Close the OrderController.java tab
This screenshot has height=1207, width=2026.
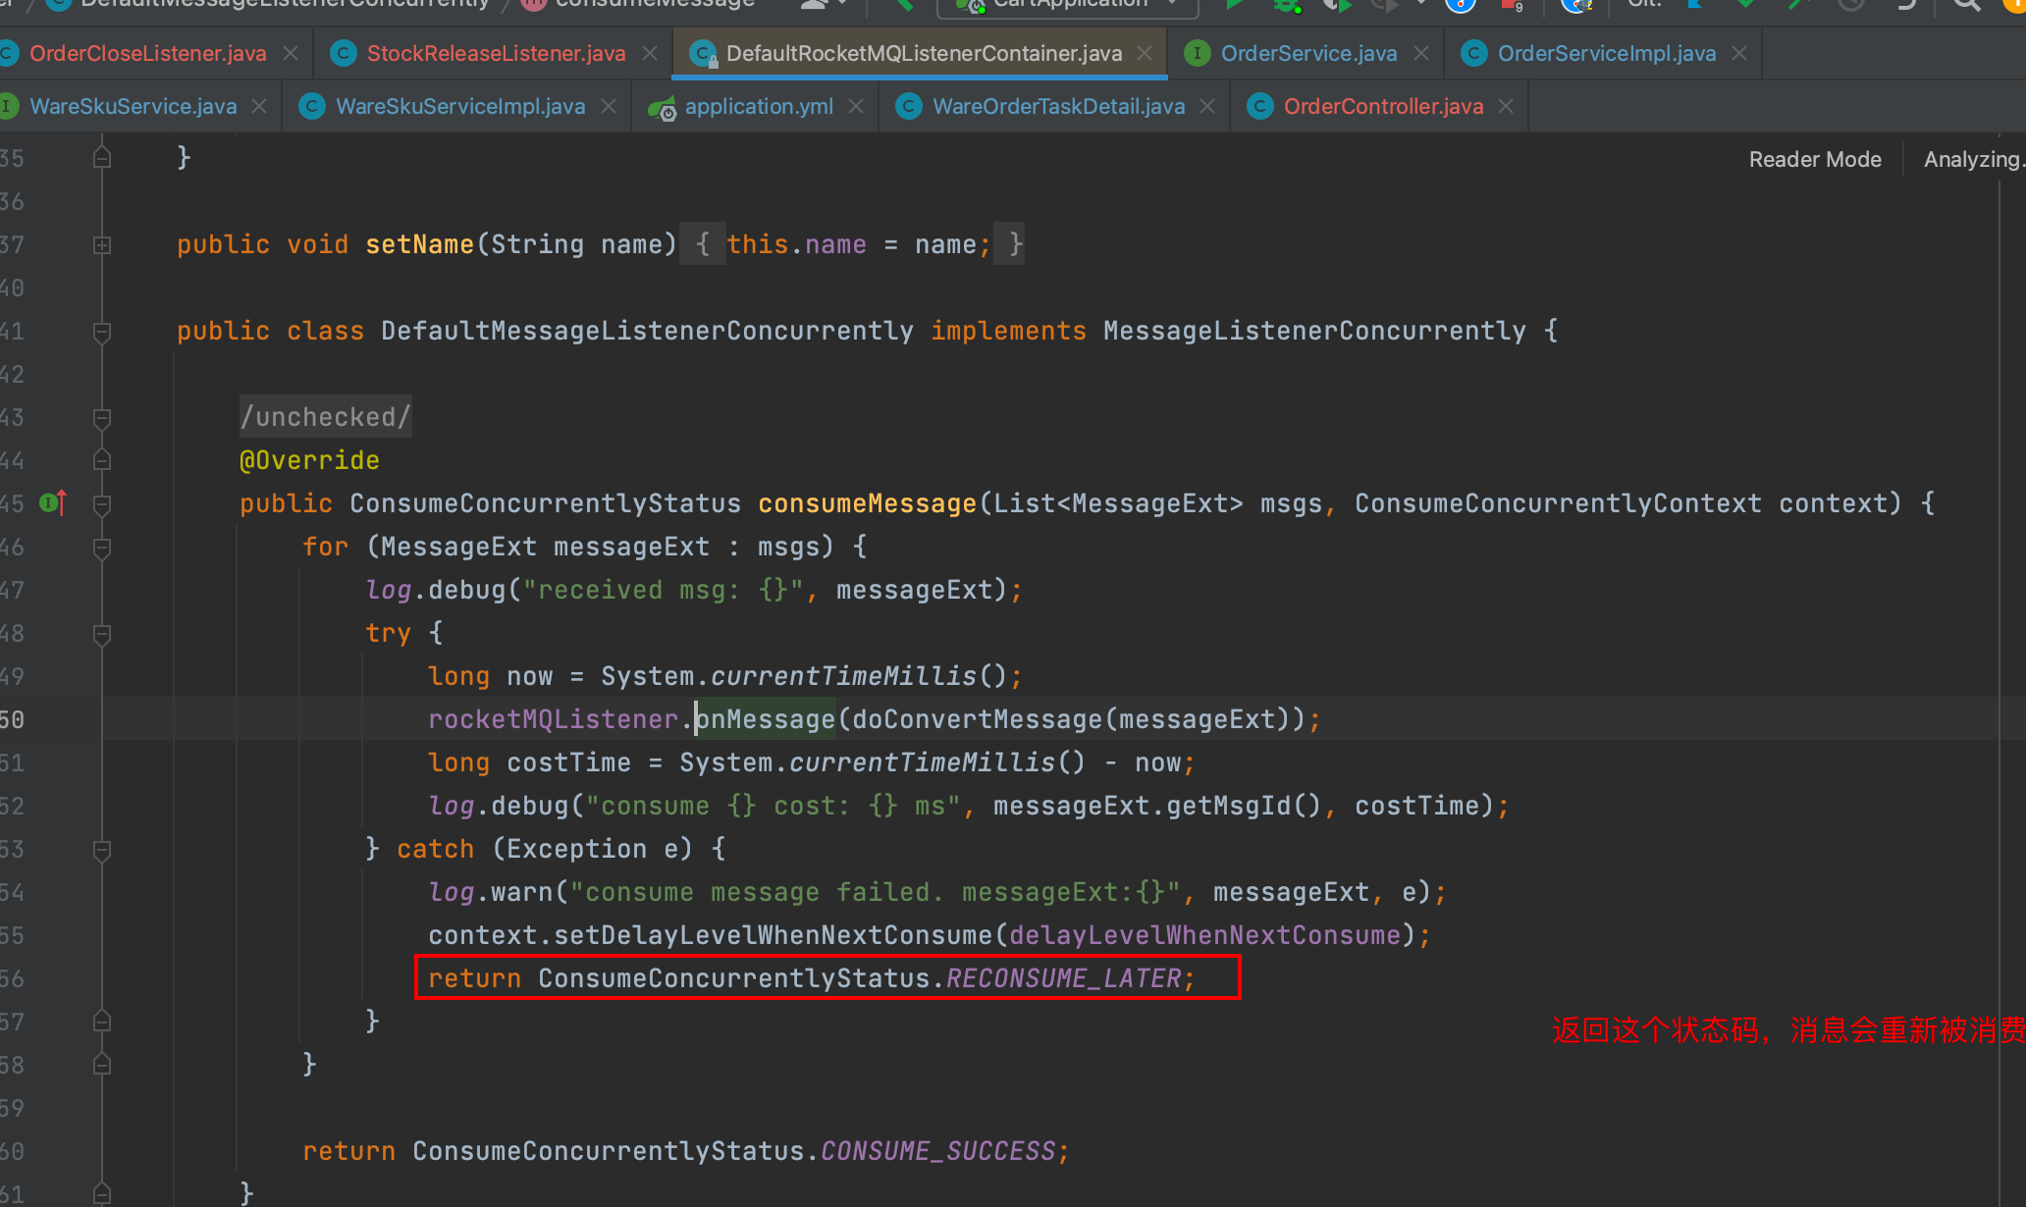(x=1506, y=106)
